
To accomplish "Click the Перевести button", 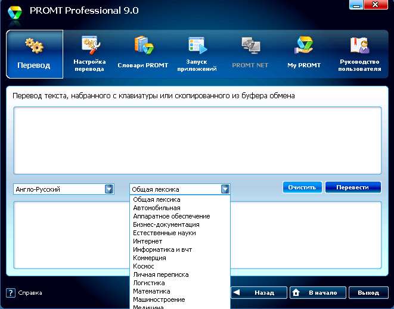I will pyautogui.click(x=353, y=188).
